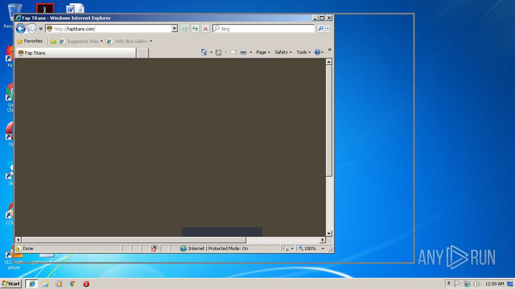The width and height of the screenshot is (515, 289).
Task: Click the vertical scrollbar down arrow
Action: pos(329,234)
